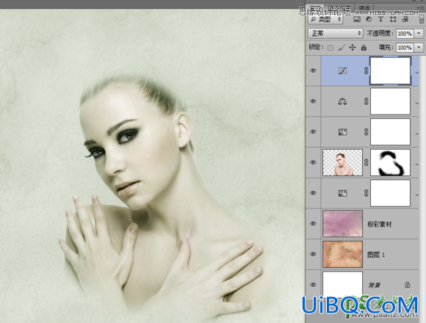
Task: Open the 类型 filter type dropdown
Action: [325, 19]
